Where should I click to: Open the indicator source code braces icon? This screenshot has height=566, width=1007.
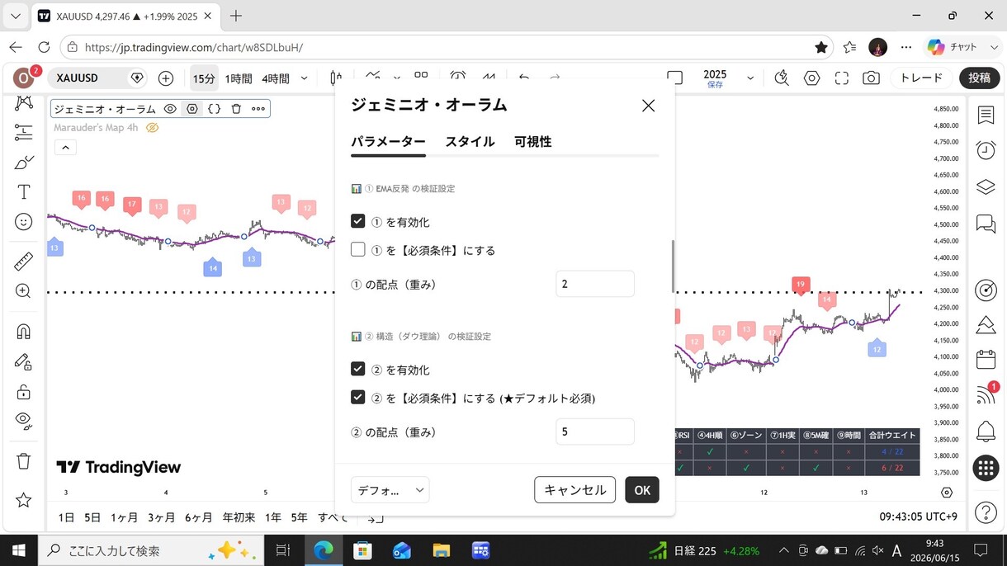pyautogui.click(x=215, y=109)
